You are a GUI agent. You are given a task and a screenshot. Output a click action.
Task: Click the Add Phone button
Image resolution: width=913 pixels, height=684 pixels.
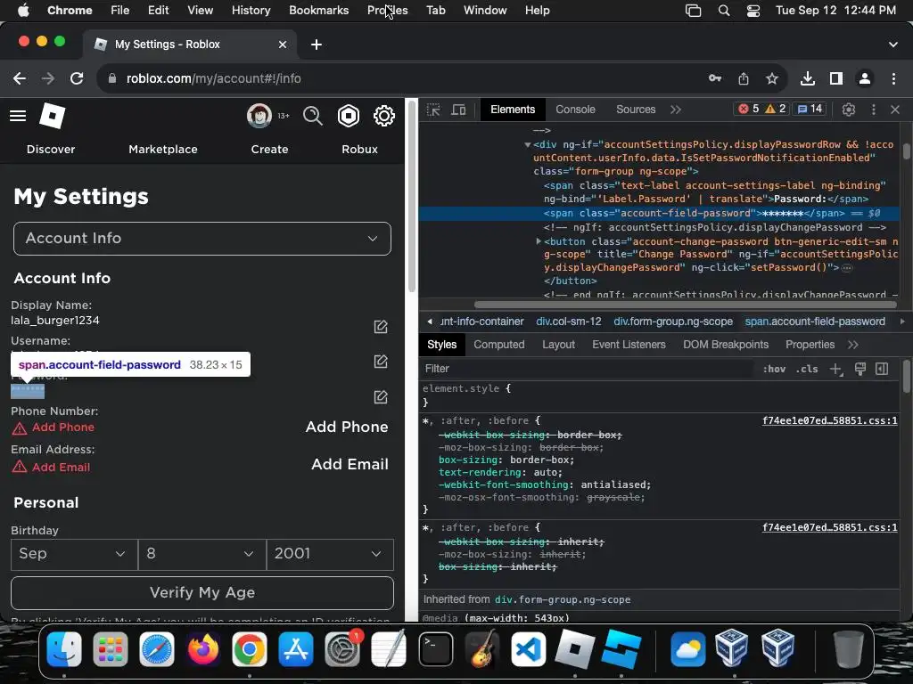pyautogui.click(x=347, y=427)
